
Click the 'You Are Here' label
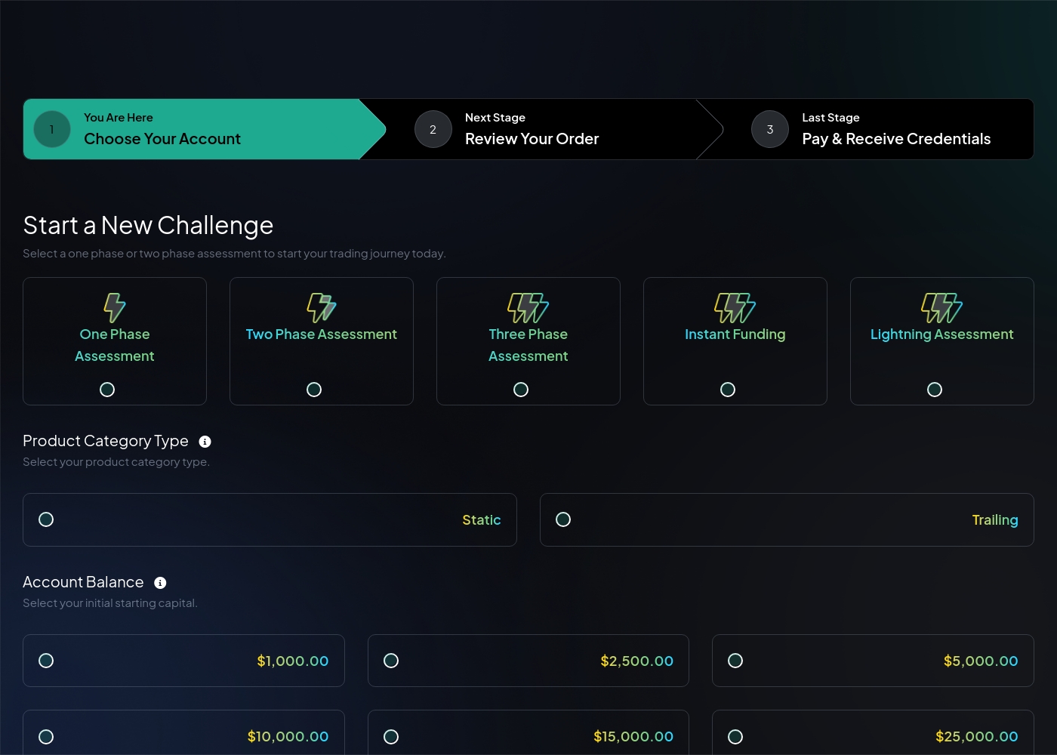point(119,118)
